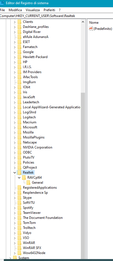Click the IObit folder icon

(x=20, y=87)
